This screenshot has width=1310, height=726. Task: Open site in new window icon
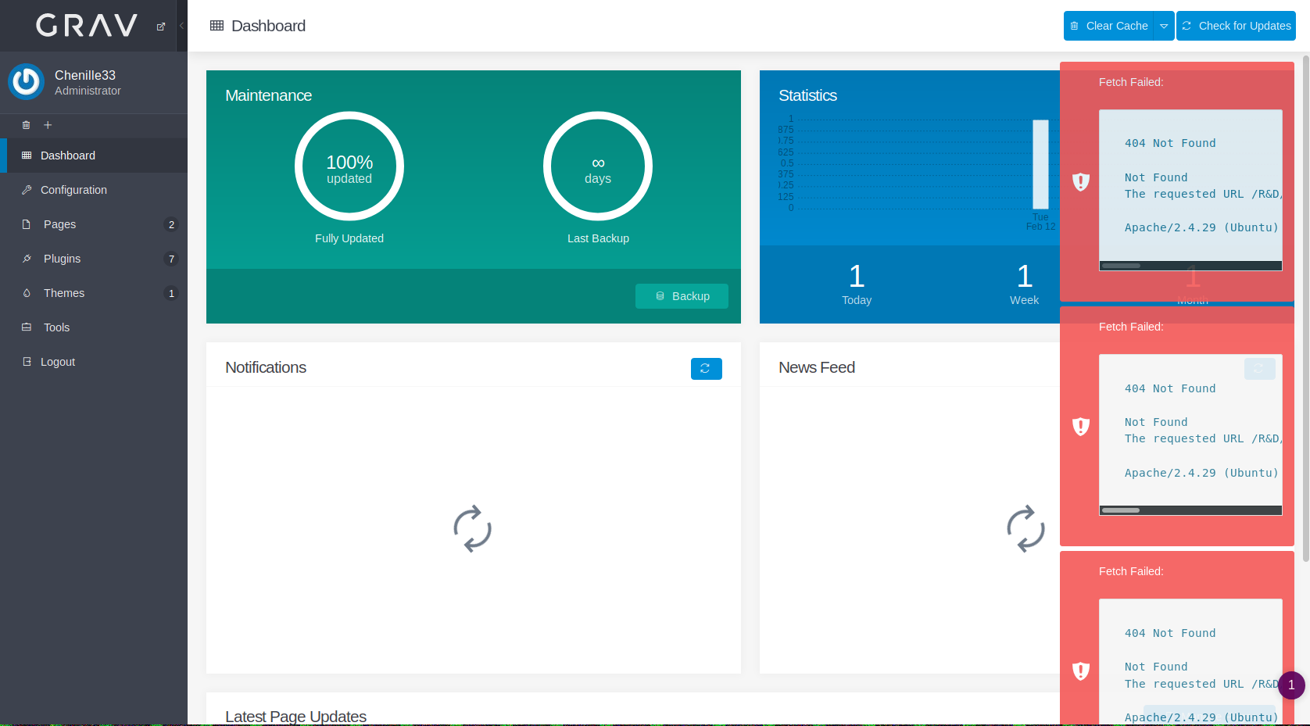[161, 27]
